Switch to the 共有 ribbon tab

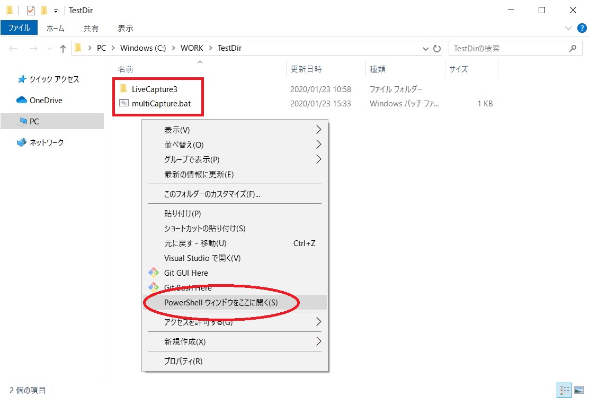pos(91,28)
